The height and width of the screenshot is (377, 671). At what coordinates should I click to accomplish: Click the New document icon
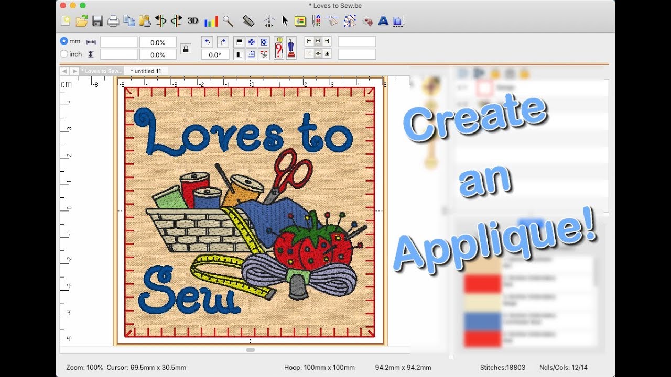[x=66, y=21]
